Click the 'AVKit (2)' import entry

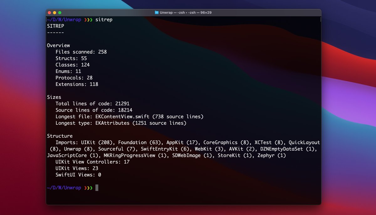tap(242, 149)
